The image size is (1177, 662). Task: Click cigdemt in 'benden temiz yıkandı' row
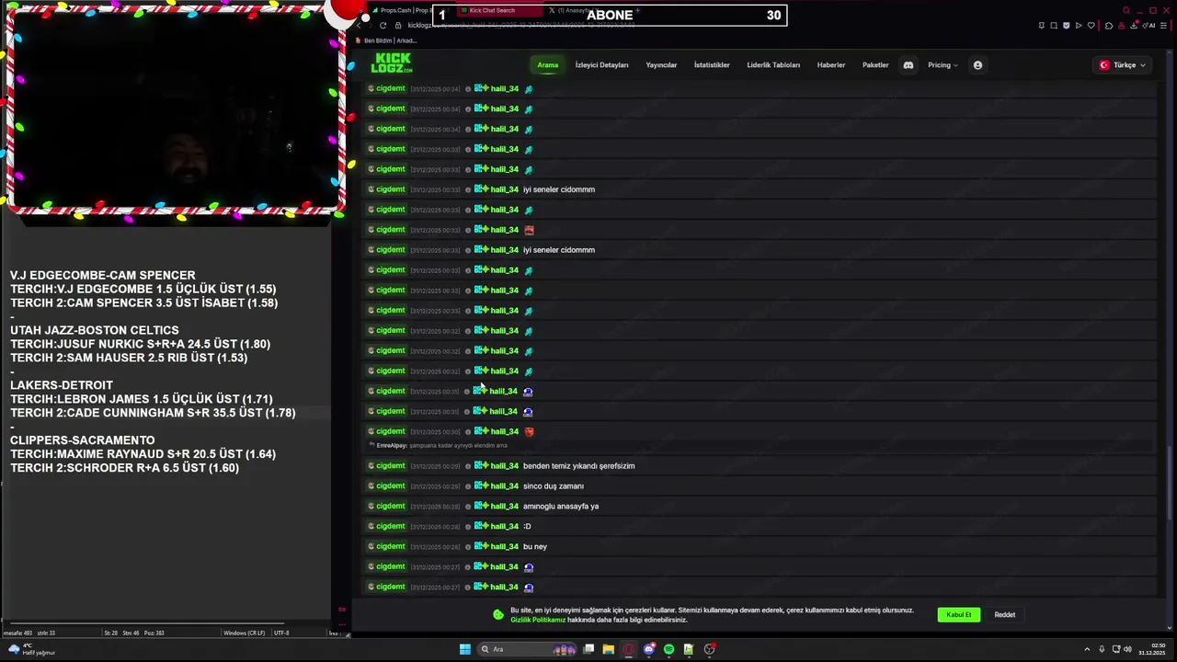[390, 465]
